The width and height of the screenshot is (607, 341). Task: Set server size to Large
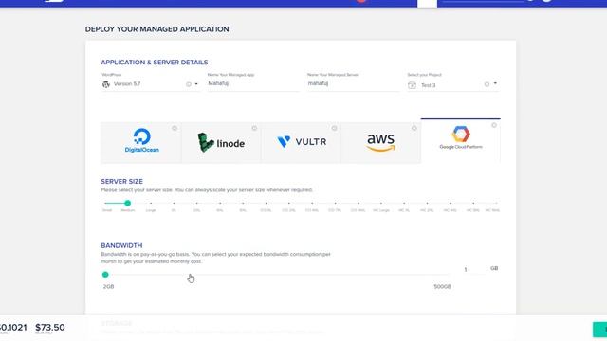pyautogui.click(x=151, y=210)
